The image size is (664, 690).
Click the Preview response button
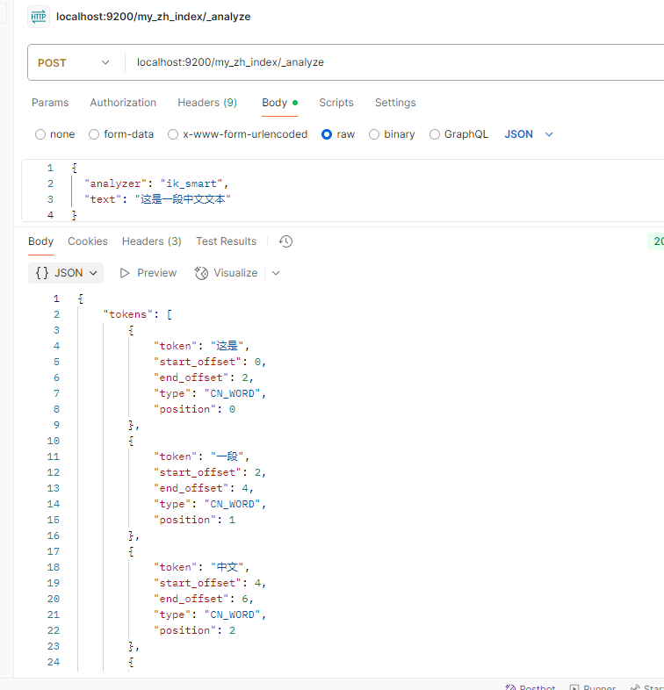[148, 273]
